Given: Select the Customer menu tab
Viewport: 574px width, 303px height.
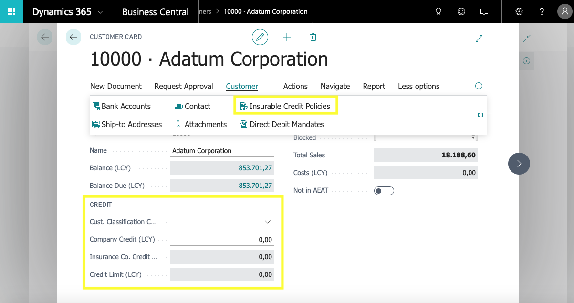Looking at the screenshot, I should [x=242, y=86].
